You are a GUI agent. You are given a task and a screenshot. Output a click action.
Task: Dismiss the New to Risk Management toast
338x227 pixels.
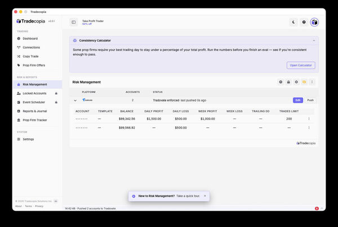(x=205, y=196)
